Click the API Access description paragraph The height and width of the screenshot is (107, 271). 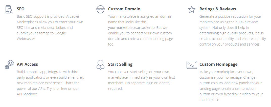coord(51,83)
